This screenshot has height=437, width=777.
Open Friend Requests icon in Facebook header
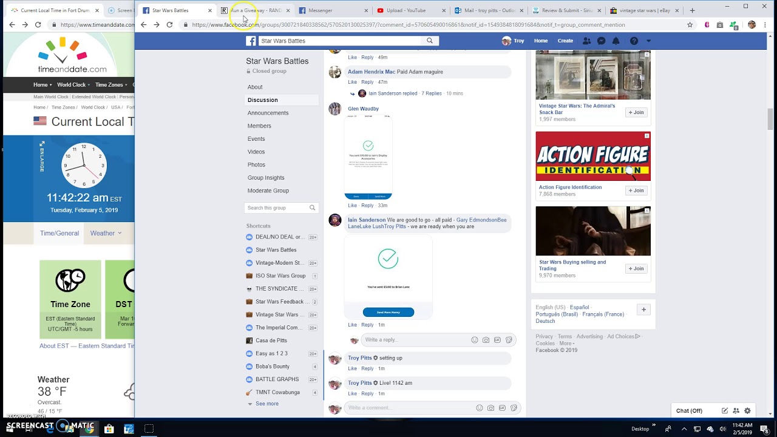[586, 41]
